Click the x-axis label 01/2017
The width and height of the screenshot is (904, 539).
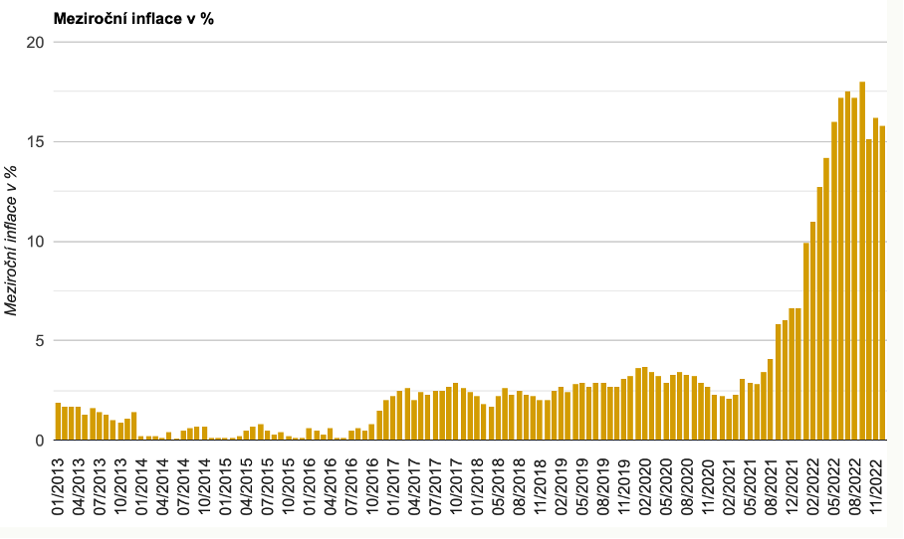(x=393, y=484)
